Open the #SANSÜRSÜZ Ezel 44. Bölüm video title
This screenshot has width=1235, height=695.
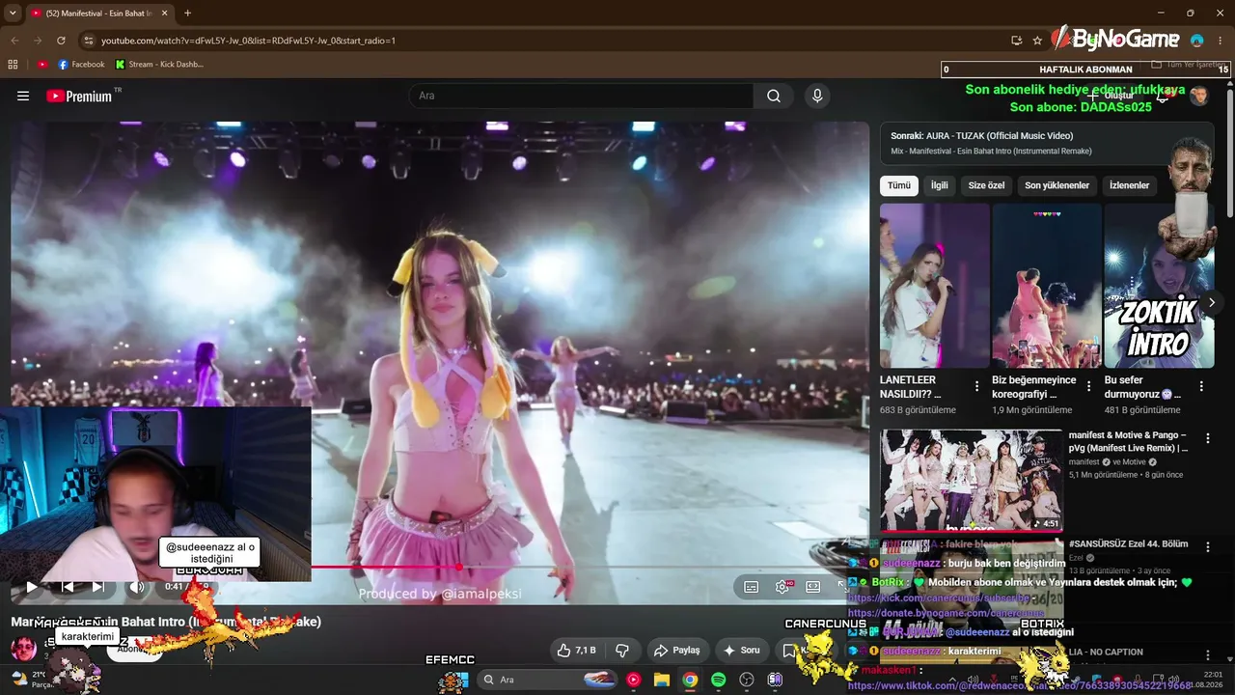click(1129, 544)
